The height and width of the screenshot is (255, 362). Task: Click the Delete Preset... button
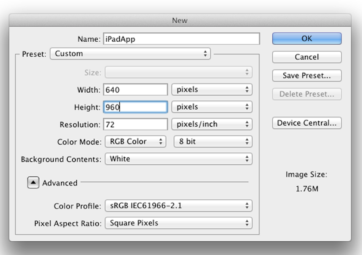[307, 94]
